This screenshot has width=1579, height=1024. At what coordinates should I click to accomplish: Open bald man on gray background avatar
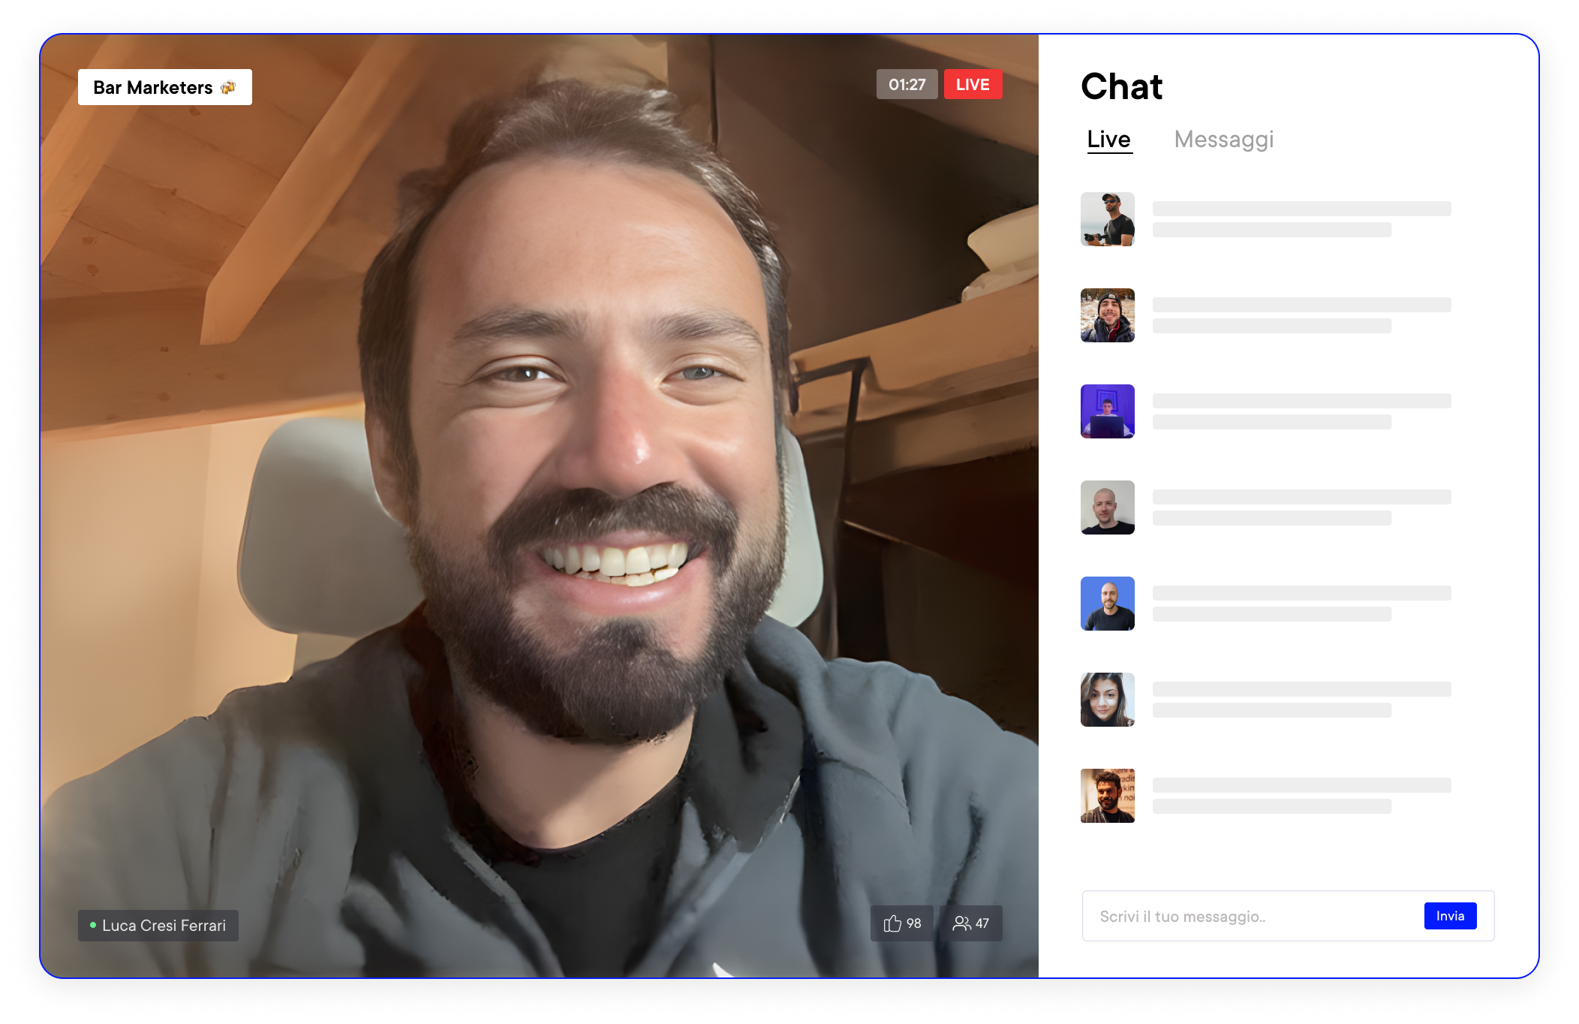point(1107,507)
